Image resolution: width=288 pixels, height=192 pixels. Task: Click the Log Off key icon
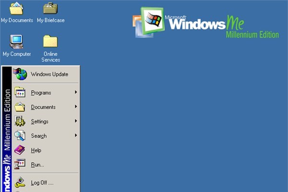(x=20, y=183)
